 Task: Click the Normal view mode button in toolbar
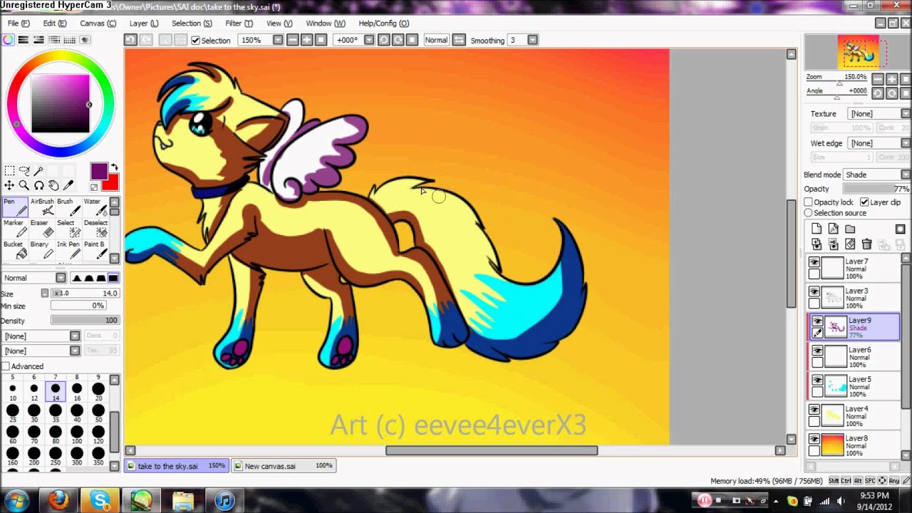tap(436, 40)
